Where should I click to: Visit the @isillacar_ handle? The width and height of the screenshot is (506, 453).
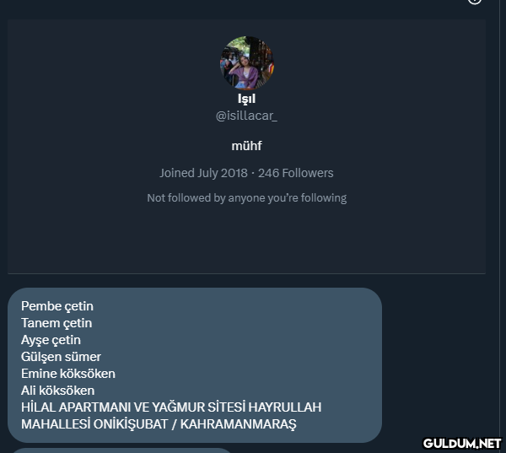(246, 116)
